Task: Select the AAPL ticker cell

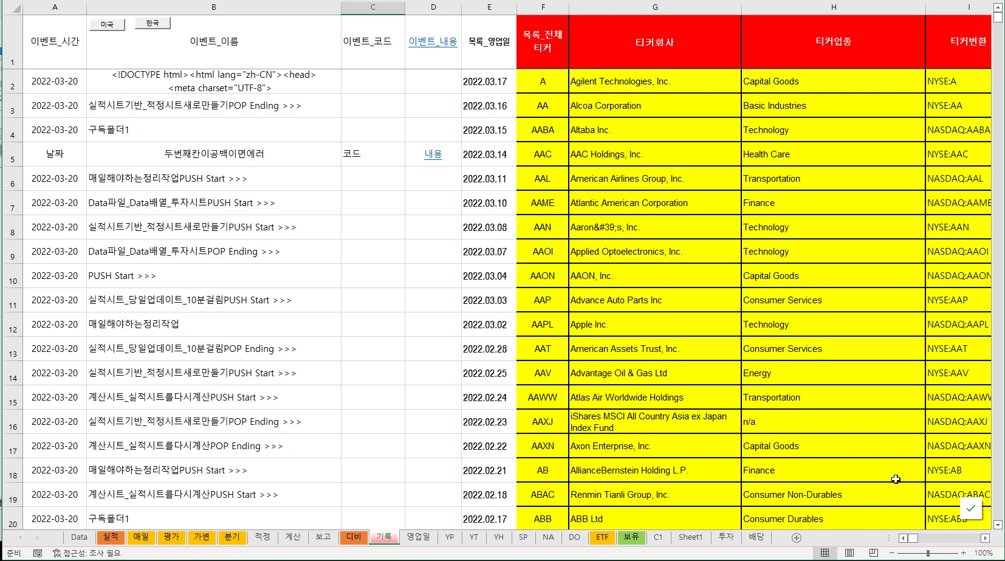Action: tap(543, 325)
